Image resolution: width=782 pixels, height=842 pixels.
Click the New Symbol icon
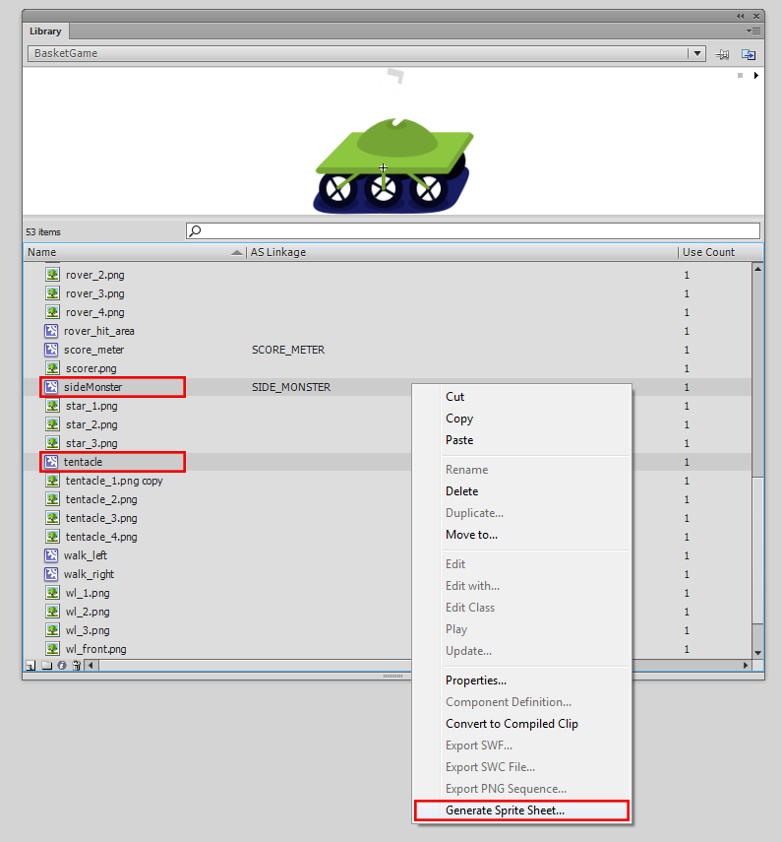[x=30, y=666]
